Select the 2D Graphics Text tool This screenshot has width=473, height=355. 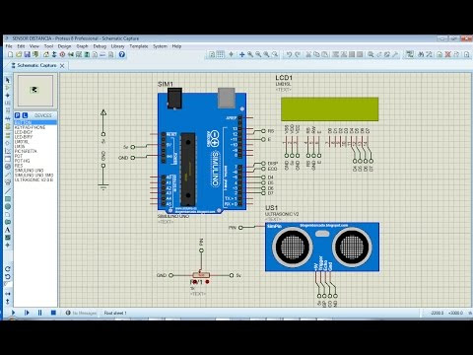(8, 230)
